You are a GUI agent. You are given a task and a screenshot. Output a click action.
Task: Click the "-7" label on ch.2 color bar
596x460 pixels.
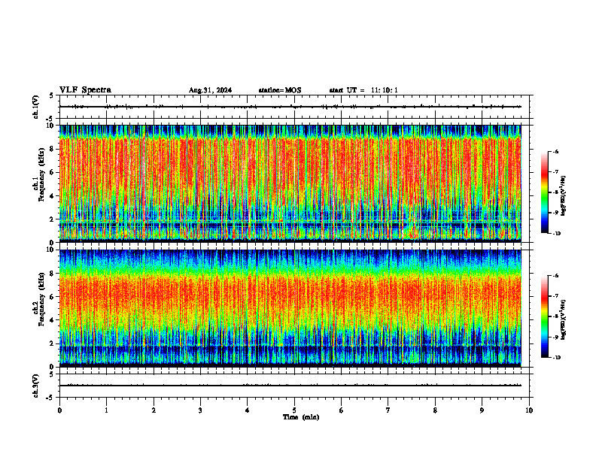coord(555,296)
